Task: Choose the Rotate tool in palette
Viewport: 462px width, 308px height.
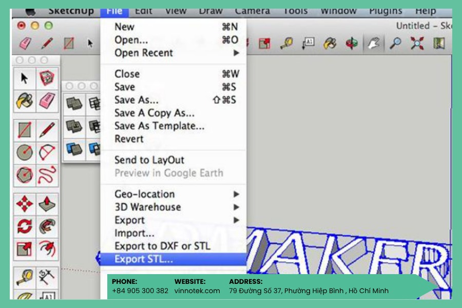Action: pyautogui.click(x=25, y=226)
